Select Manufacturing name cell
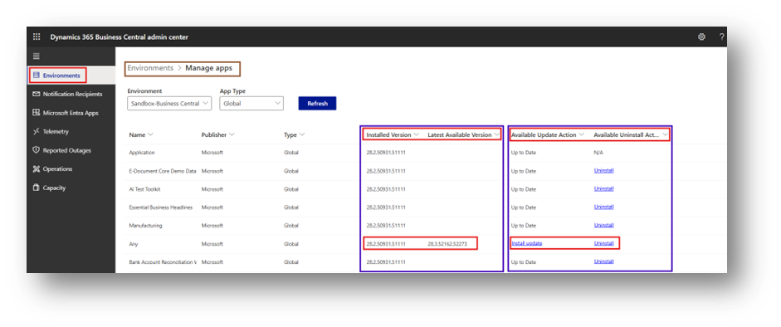The height and width of the screenshot is (327, 781). click(145, 226)
